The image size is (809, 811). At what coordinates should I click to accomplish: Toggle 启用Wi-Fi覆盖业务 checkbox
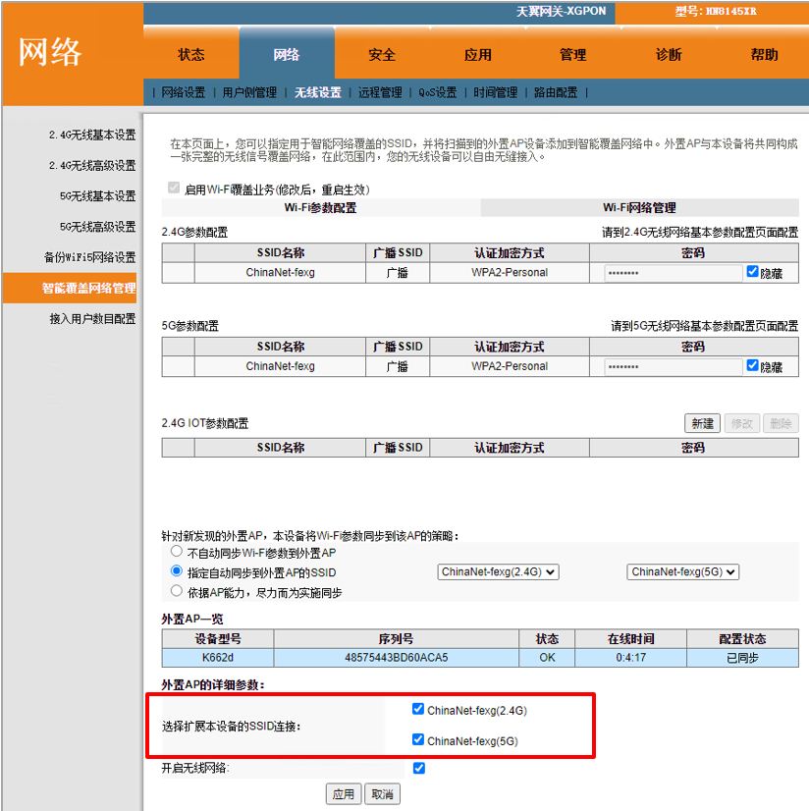point(174,188)
